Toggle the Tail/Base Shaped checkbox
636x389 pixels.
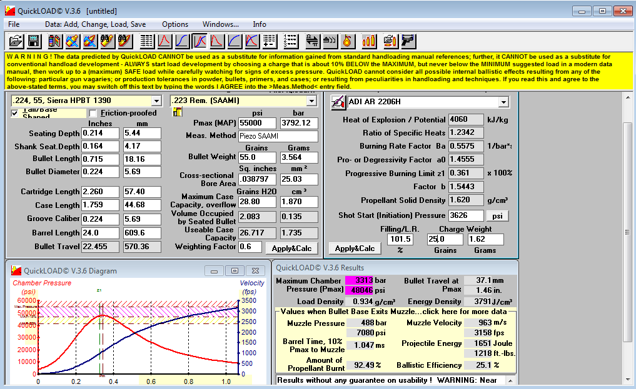[x=14, y=114]
